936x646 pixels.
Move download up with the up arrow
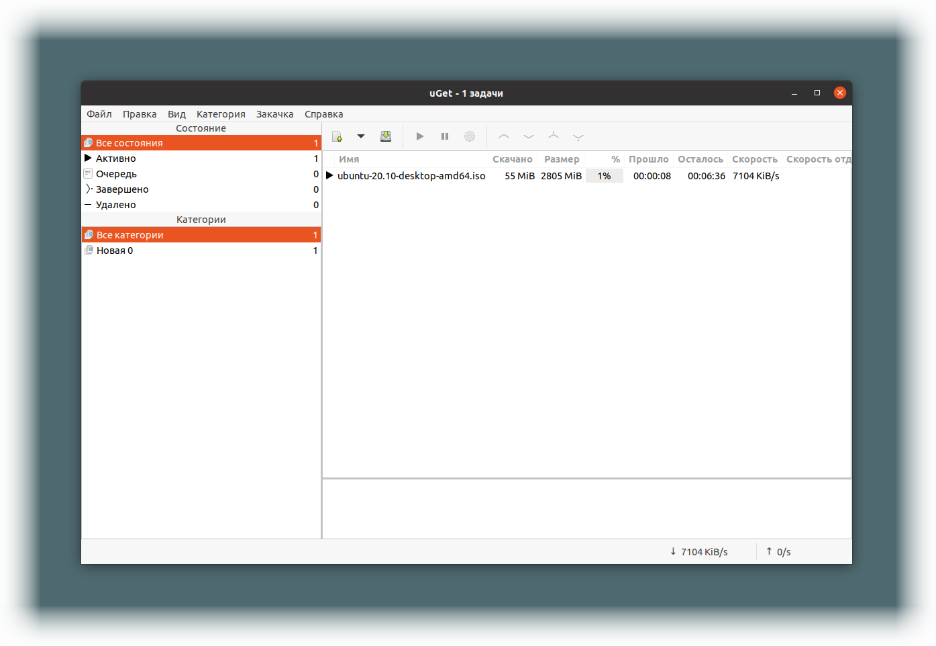[504, 136]
